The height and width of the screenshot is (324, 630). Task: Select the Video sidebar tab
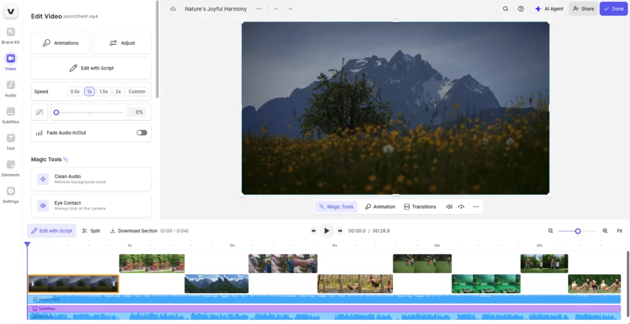point(11,62)
